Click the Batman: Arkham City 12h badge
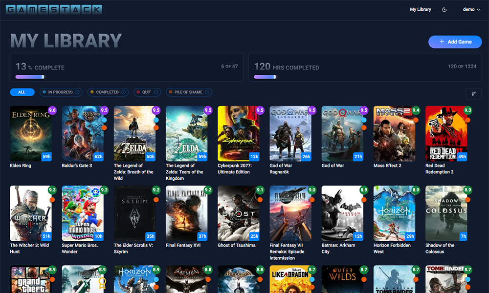Image resolution: width=489 pixels, height=293 pixels. (358, 236)
